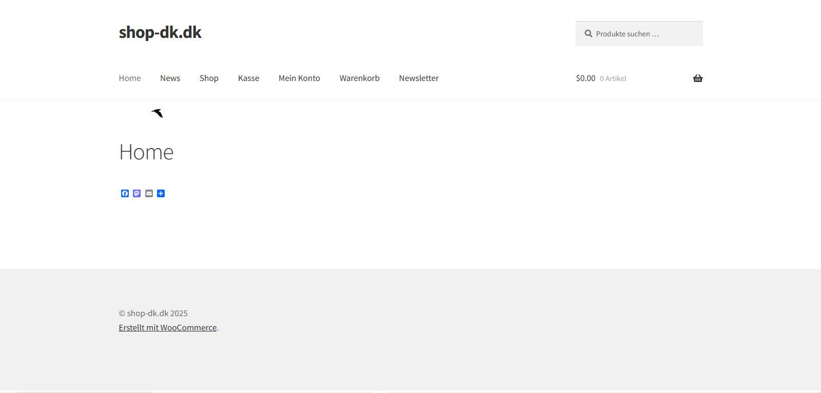Open the Shop menu item
Screen dimensions: 821x393
pos(209,78)
